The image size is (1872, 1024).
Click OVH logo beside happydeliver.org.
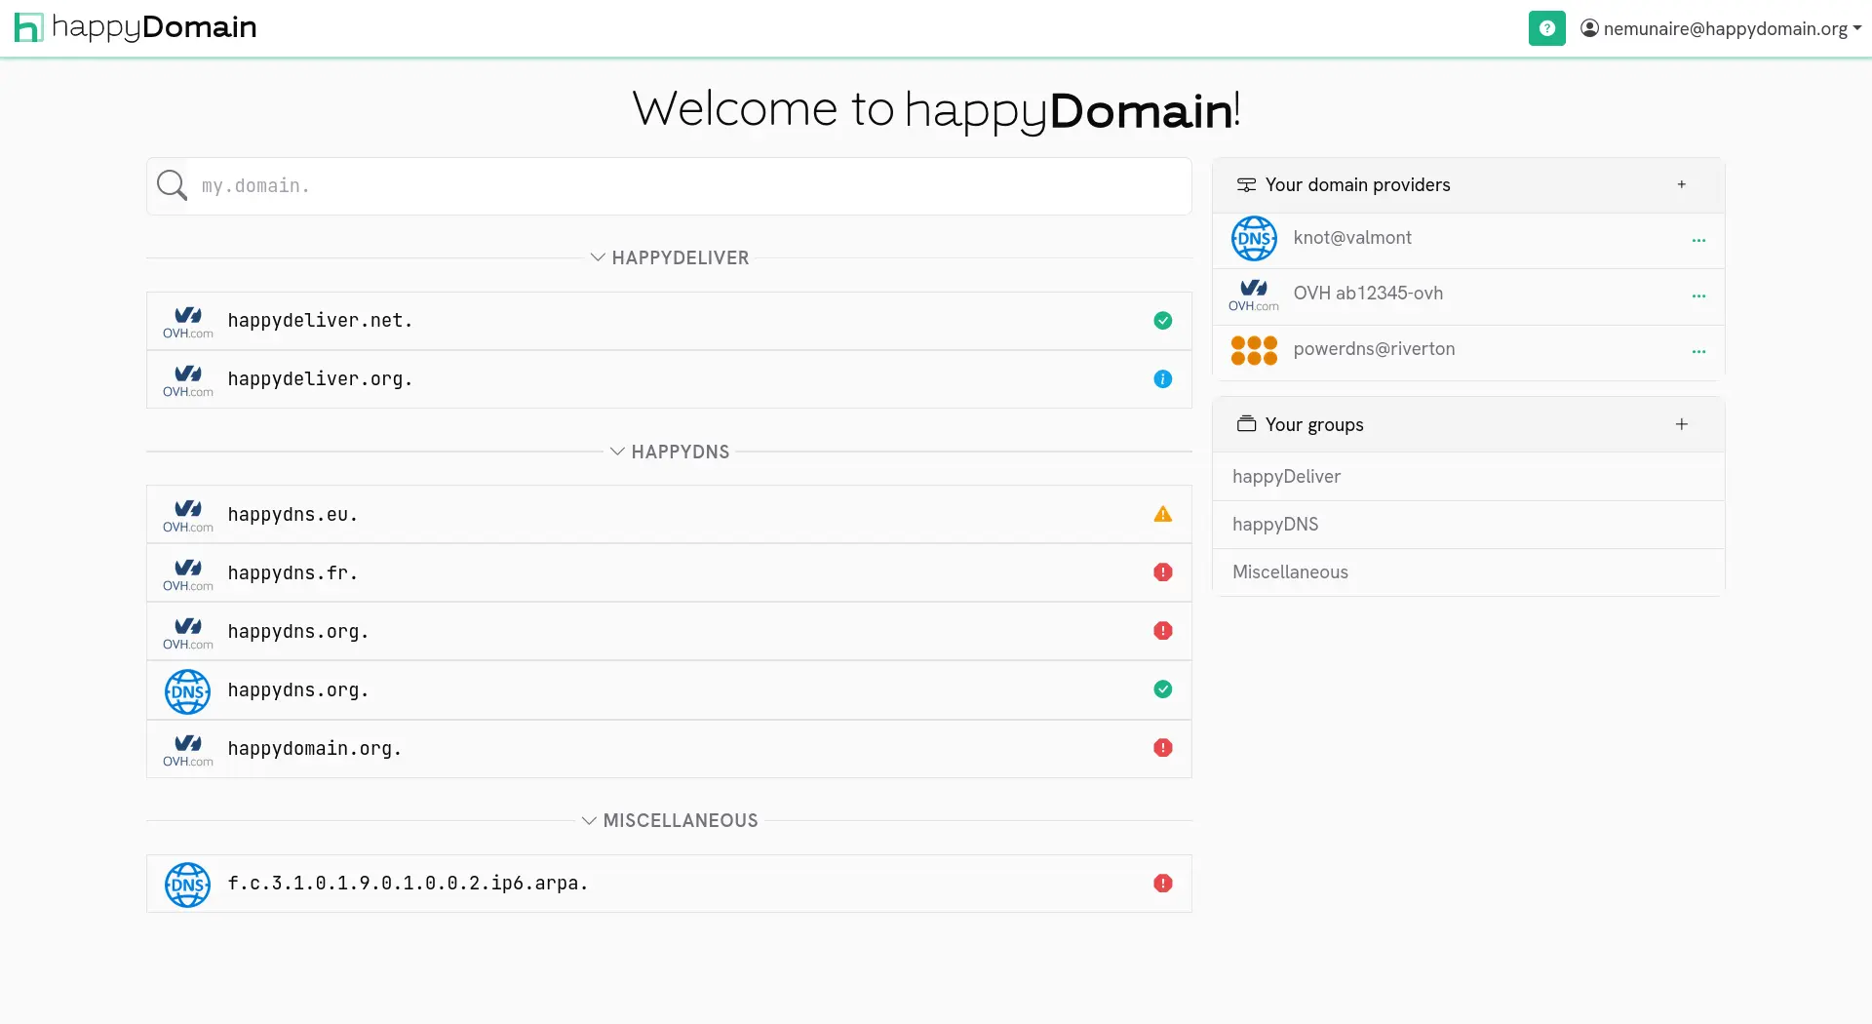[x=188, y=380]
